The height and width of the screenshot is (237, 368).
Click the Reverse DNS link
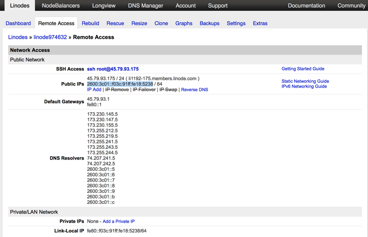click(195, 89)
